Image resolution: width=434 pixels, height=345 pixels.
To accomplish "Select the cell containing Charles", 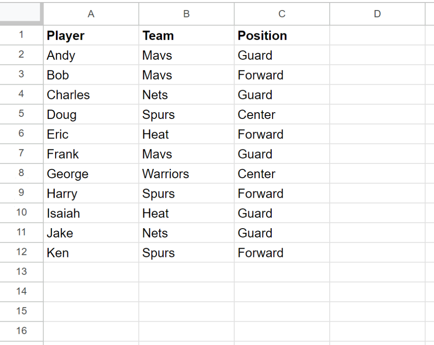I will click(91, 94).
